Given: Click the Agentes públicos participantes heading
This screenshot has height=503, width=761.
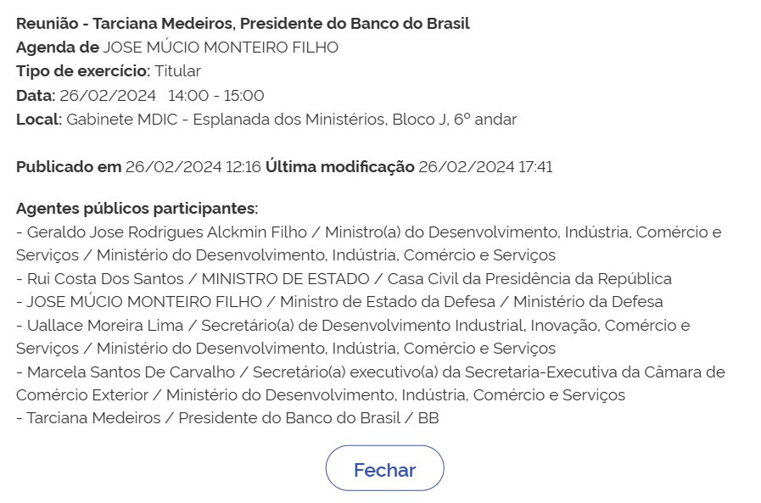Looking at the screenshot, I should tap(137, 208).
